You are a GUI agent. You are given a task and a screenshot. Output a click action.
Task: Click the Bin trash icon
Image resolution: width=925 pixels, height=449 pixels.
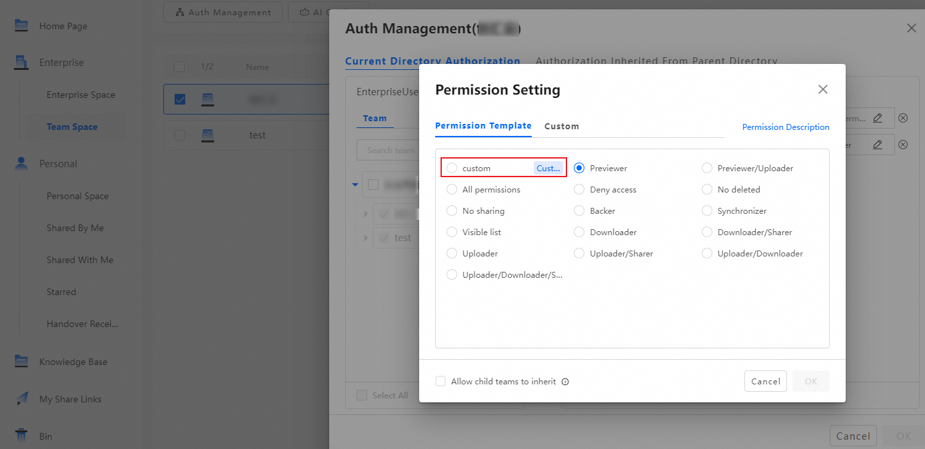[x=21, y=436]
